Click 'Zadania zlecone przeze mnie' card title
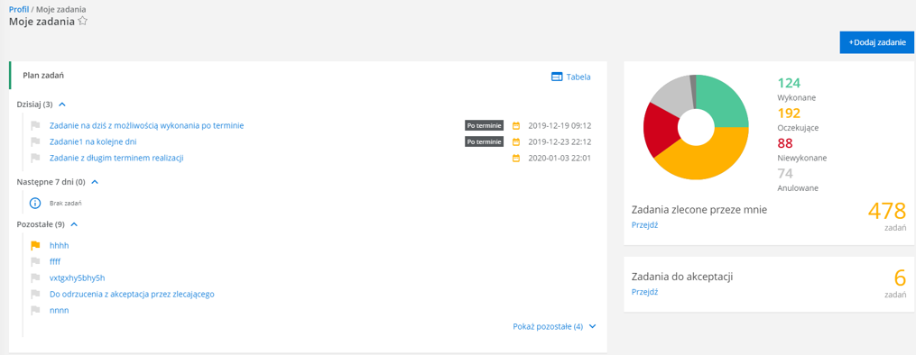The height and width of the screenshot is (355, 916). tap(699, 209)
